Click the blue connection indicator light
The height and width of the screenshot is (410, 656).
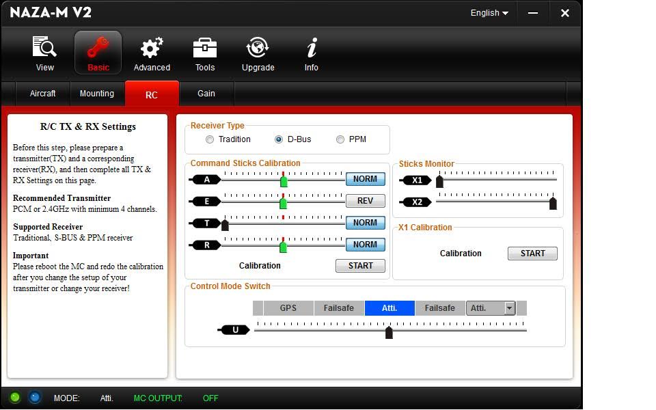(35, 397)
